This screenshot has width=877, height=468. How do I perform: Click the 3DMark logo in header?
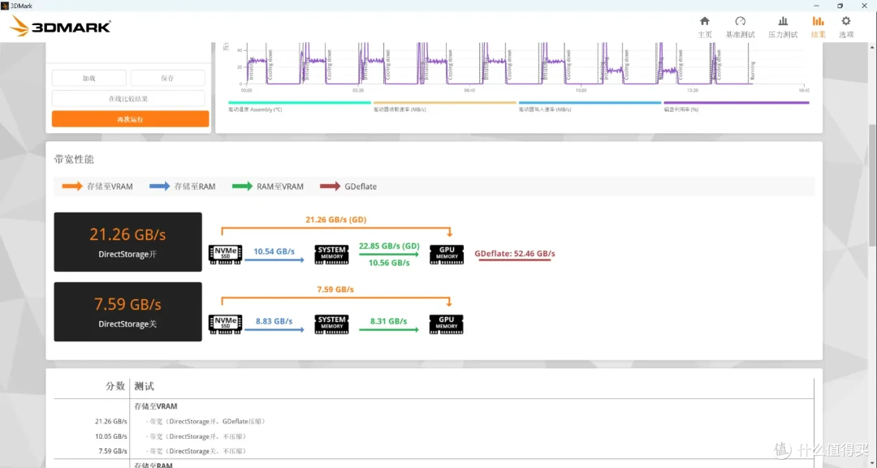60,26
